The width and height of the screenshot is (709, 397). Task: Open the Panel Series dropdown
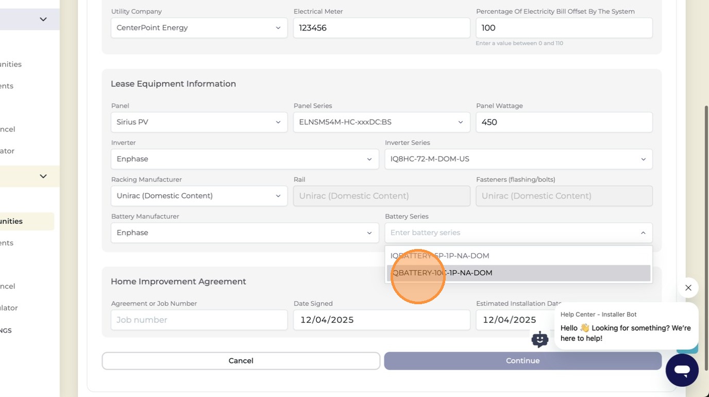tap(381, 122)
